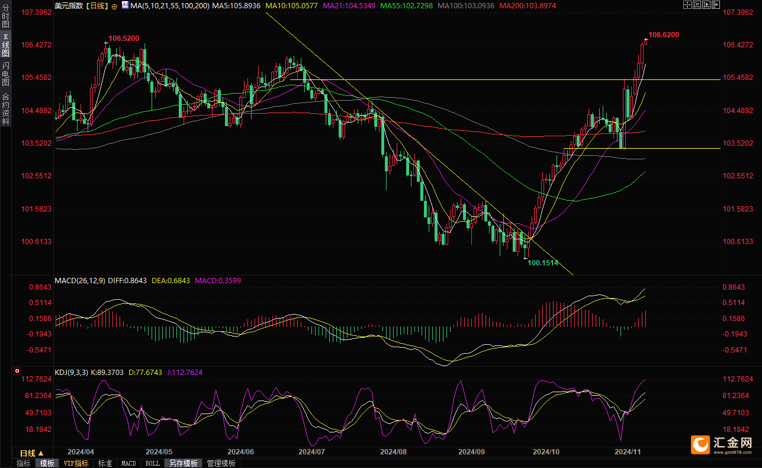The width and height of the screenshot is (762, 468).
Task: Click the MA200:103.8974 value label
Action: click(528, 5)
